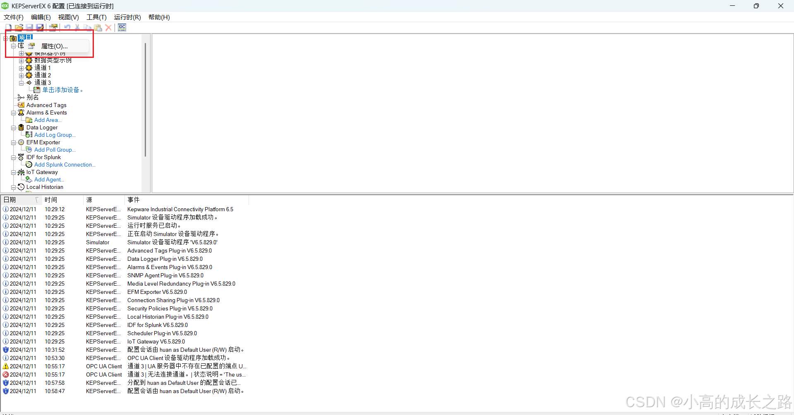Viewport: 794px width, 415px height.
Task: Click the Add Splunk Connection... link
Action: [65, 165]
